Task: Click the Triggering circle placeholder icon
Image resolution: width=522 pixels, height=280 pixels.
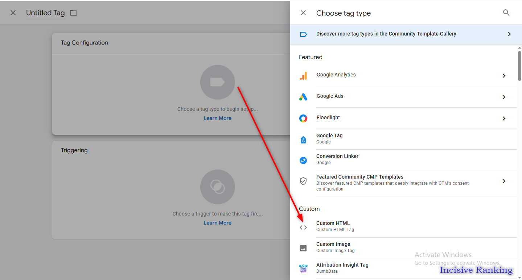Action: pos(218,187)
